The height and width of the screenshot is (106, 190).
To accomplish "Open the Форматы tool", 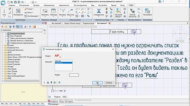I will pyautogui.click(x=45, y=12).
